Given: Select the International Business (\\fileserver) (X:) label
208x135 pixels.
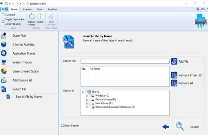Looking at the screenshot, I should coord(115,107).
